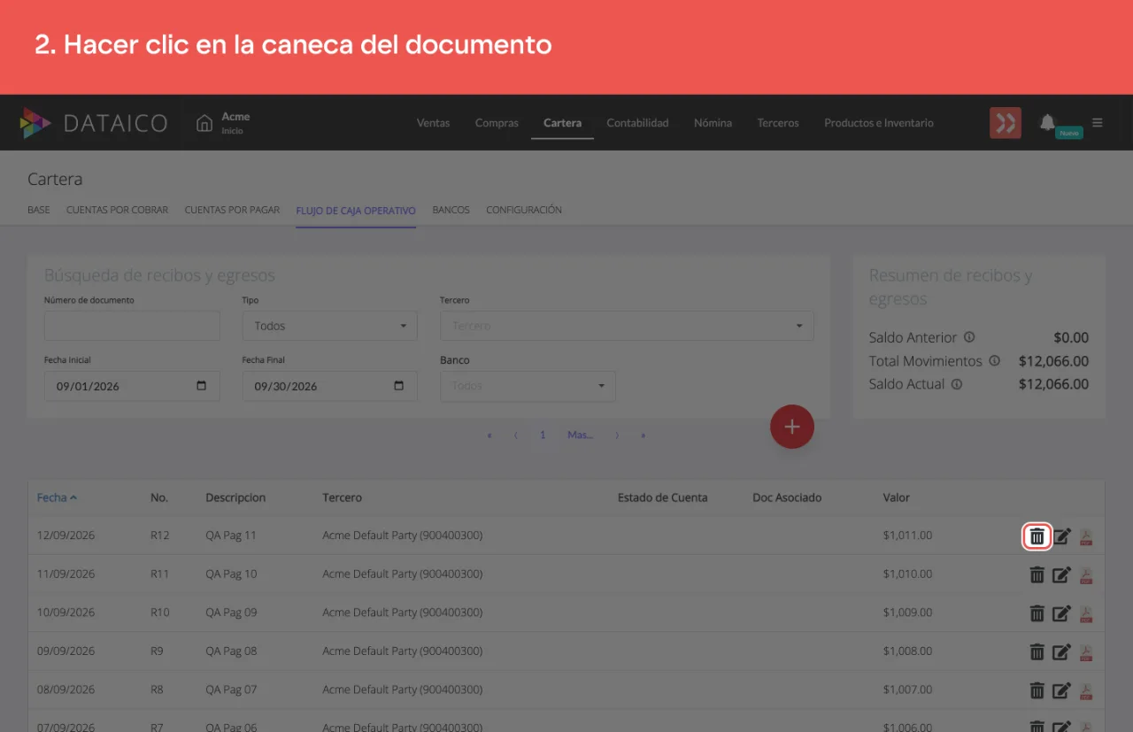Expand the Banco dropdown
This screenshot has height=732, width=1133.
[528, 386]
